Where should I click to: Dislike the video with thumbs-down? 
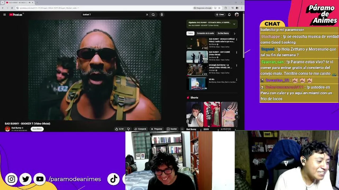click(128, 129)
